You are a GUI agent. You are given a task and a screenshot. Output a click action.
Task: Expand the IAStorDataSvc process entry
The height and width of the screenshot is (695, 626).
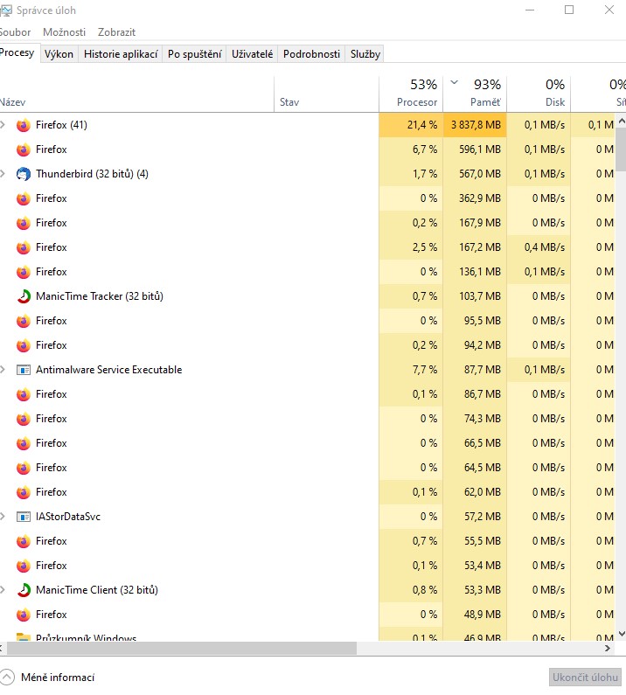point(3,516)
